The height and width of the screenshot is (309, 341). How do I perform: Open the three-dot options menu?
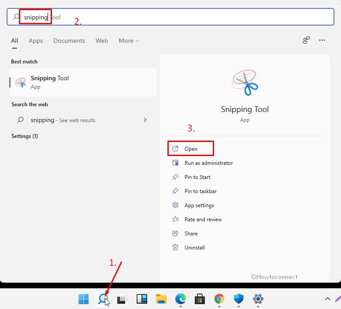(x=322, y=40)
